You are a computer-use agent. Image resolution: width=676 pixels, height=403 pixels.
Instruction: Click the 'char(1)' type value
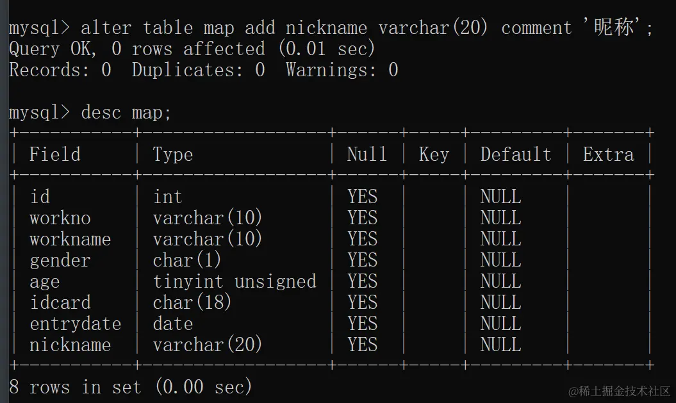point(186,260)
